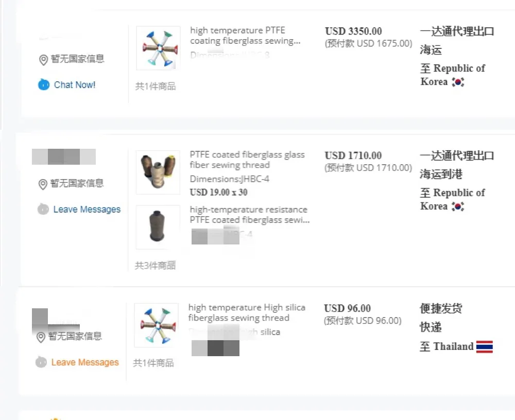Open the orange Leave Messages link
Image resolution: width=515 pixels, height=420 pixels.
pyautogui.click(x=85, y=362)
